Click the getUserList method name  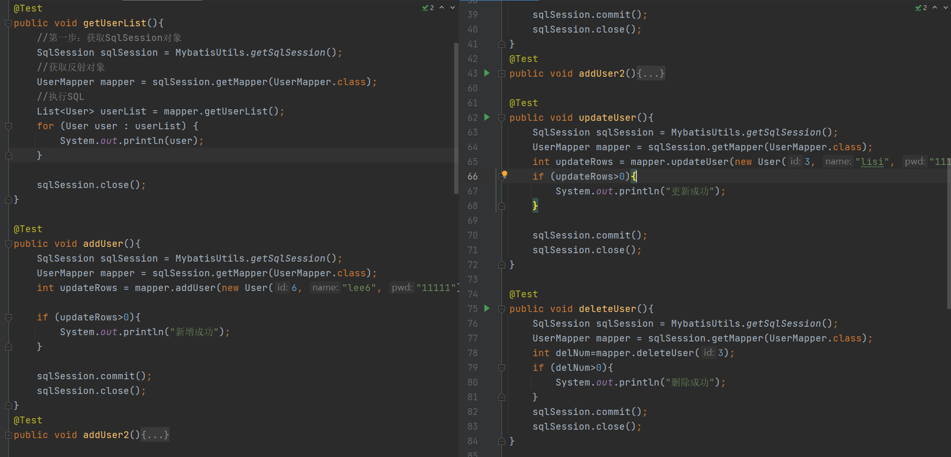[x=114, y=23]
